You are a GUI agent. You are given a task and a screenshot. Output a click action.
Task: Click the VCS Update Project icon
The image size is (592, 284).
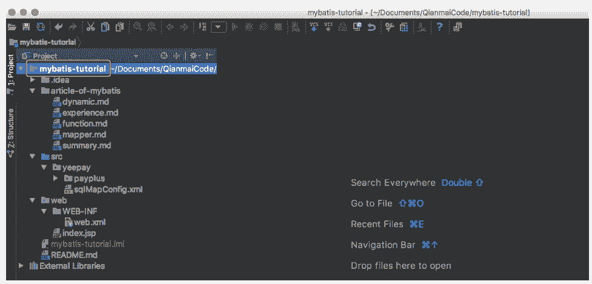point(314,27)
